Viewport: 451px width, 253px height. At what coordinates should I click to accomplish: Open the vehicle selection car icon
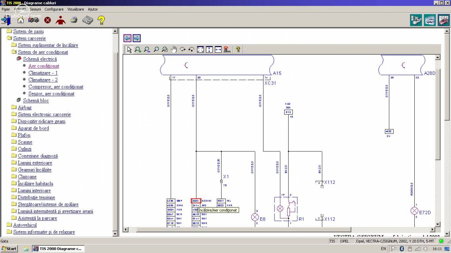click(x=34, y=20)
